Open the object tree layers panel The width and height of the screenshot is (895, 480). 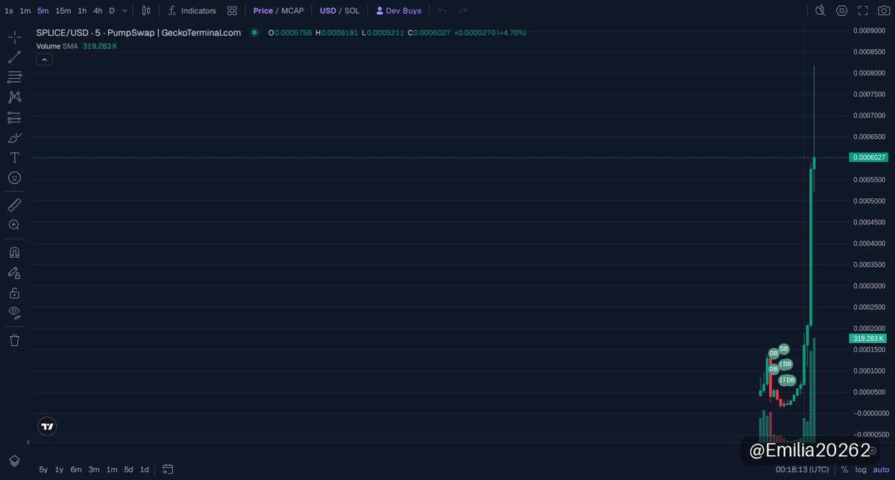pos(15,460)
